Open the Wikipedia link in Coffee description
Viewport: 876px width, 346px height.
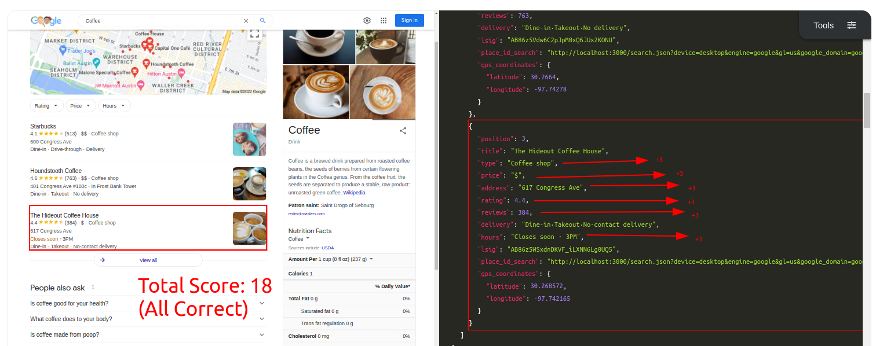pyautogui.click(x=354, y=193)
